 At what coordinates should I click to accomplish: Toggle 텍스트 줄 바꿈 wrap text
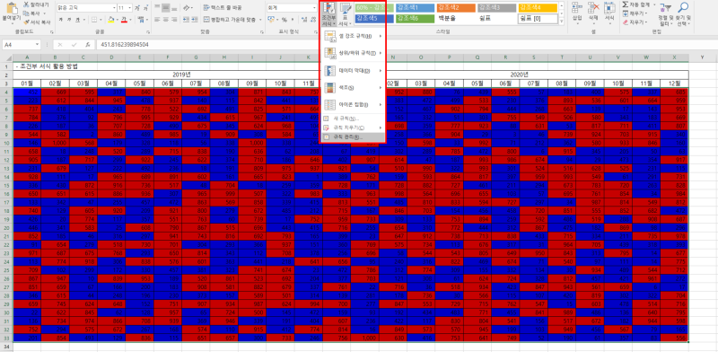click(x=223, y=8)
